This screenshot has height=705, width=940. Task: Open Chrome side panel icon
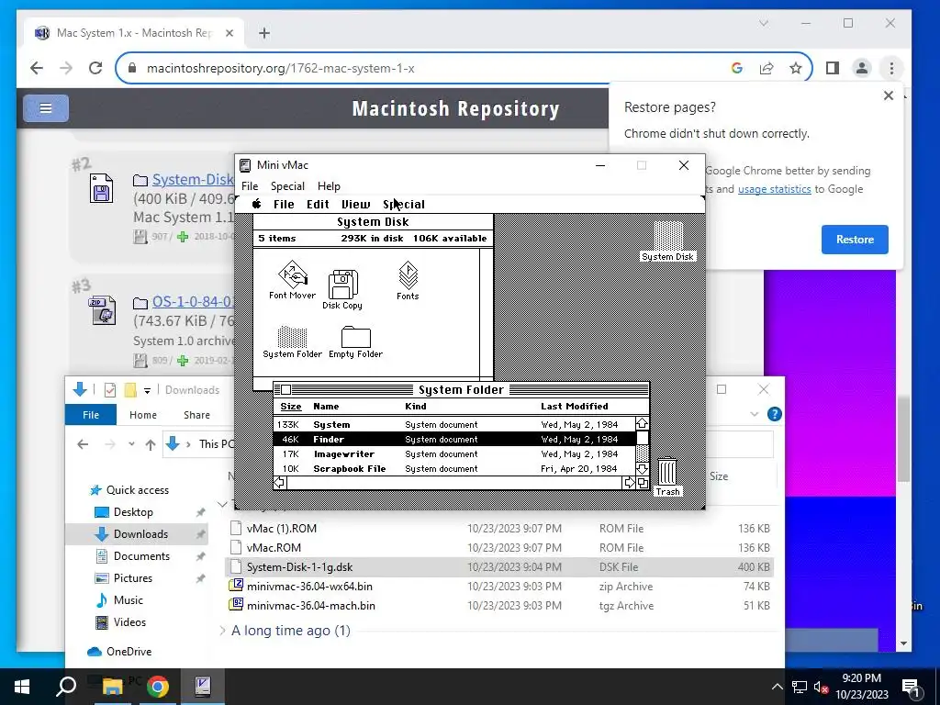pos(832,68)
